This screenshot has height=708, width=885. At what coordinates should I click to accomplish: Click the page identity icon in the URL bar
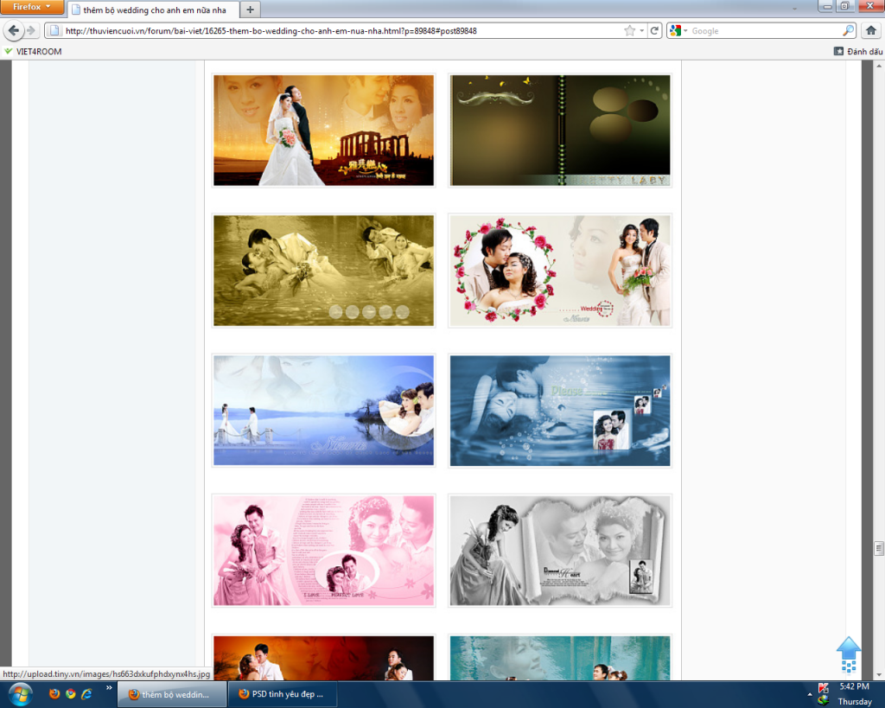[54, 30]
